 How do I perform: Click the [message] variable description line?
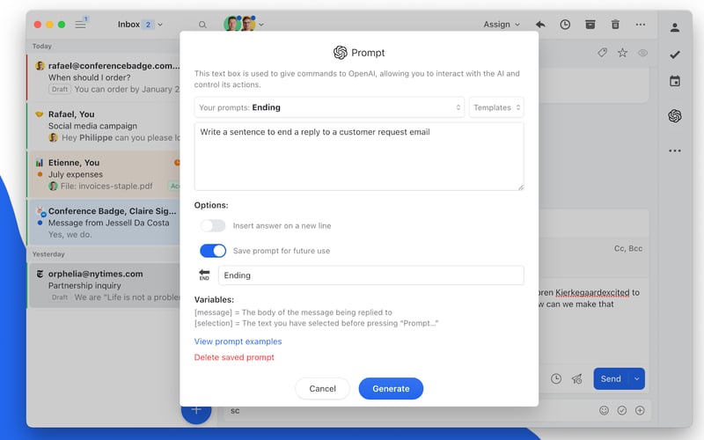(293, 312)
